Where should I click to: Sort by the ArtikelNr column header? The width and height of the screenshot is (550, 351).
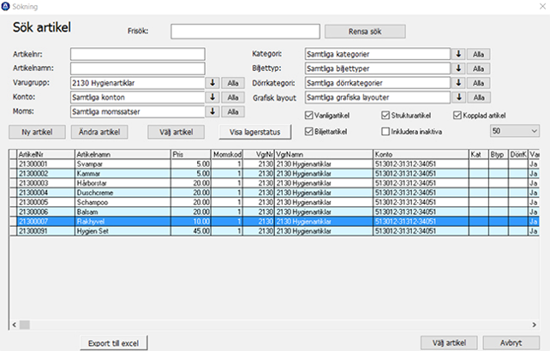45,154
